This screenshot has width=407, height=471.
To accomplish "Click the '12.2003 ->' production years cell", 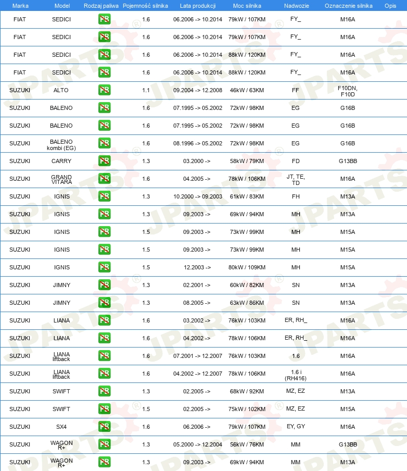I will click(x=197, y=267).
